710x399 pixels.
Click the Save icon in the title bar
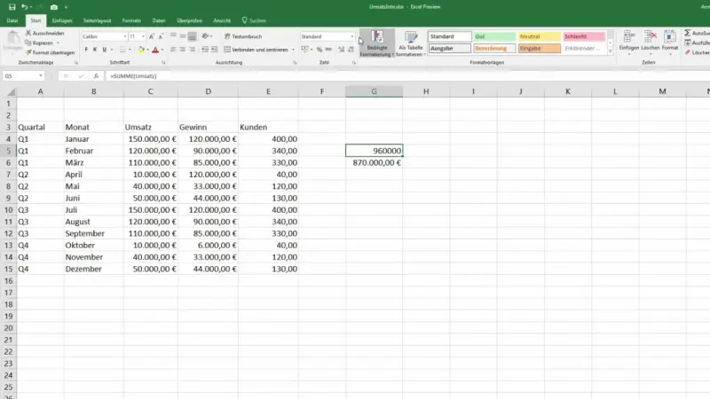[x=12, y=7]
